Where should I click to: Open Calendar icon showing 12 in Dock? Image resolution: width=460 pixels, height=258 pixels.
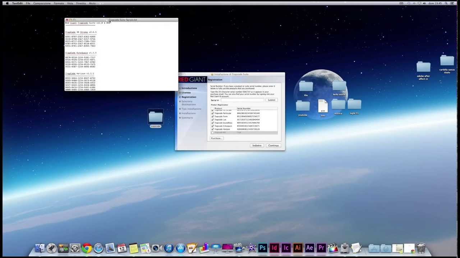[122, 248]
